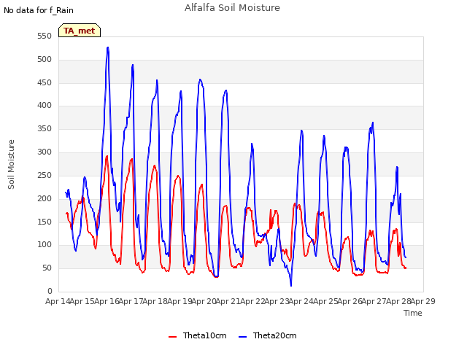467x350 pixels.
Task: Click the Apr 14 x-axis date label
Action: (x=58, y=301)
